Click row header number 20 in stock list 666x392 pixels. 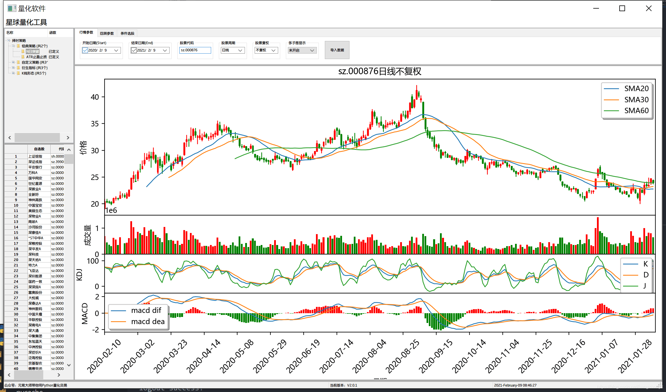pyautogui.click(x=16, y=260)
